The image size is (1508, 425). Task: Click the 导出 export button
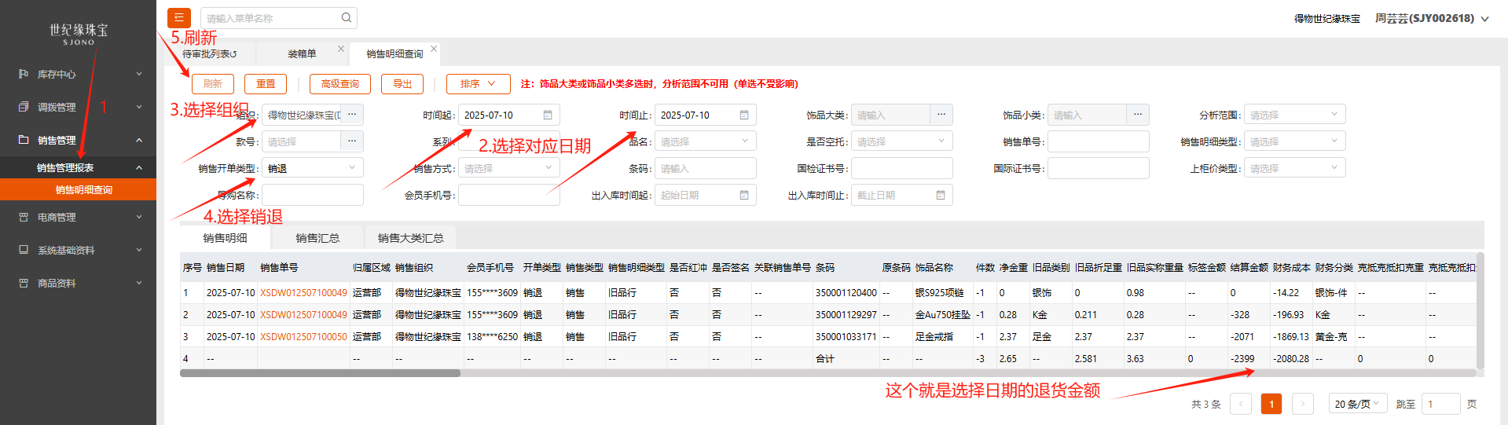click(x=402, y=84)
